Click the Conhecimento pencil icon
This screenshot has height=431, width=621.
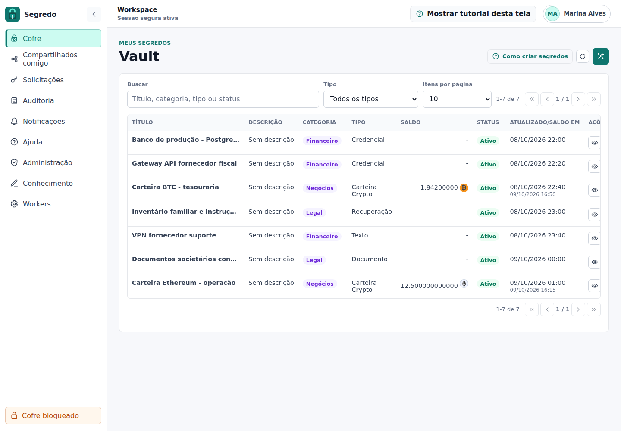pos(14,183)
